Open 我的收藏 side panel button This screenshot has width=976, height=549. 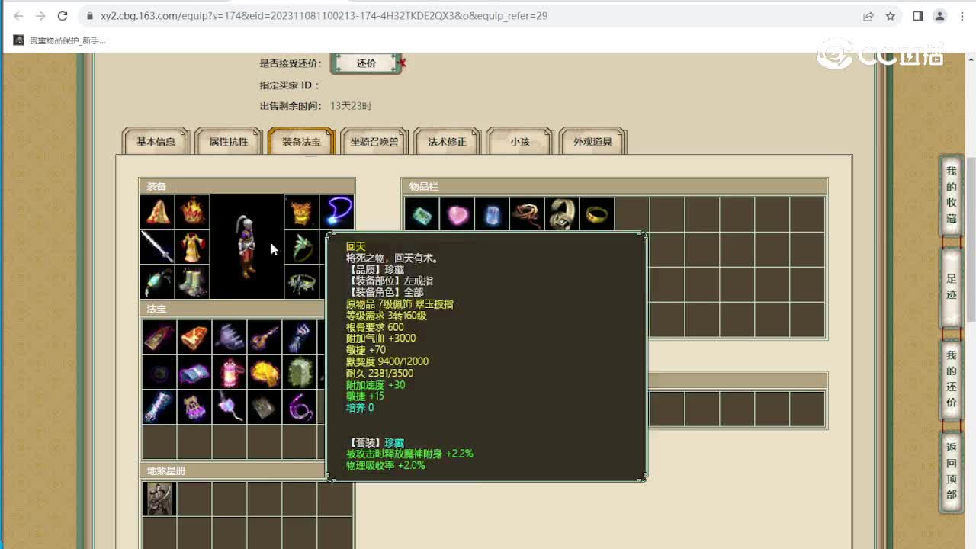coord(951,194)
